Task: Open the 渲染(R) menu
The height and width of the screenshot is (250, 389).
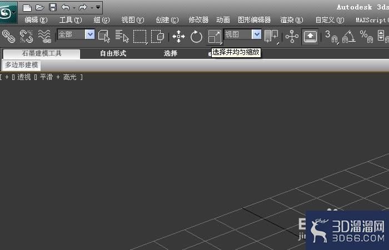Action: pos(292,20)
